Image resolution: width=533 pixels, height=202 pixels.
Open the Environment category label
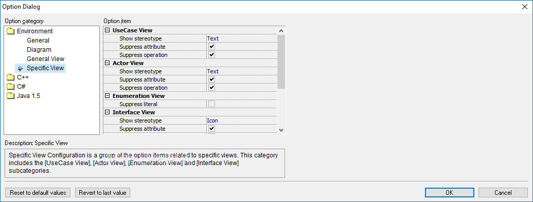[34, 31]
